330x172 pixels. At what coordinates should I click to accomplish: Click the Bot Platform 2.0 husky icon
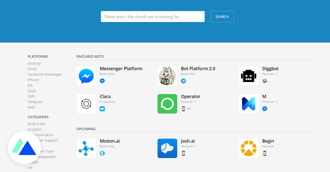click(x=167, y=75)
